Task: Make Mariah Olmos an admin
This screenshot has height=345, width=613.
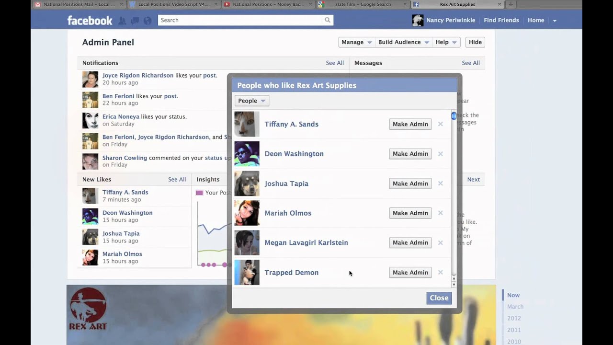Action: point(410,213)
